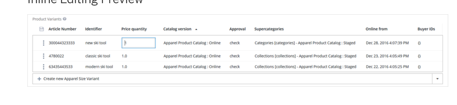Click catalog version cell in modern ski tool row
Screen dimensions: 457x105
192,67
